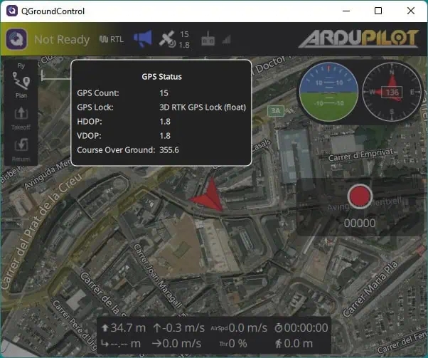This screenshot has height=358, width=428.
Task: Maximize the QGroundControl window
Action: pos(378,11)
